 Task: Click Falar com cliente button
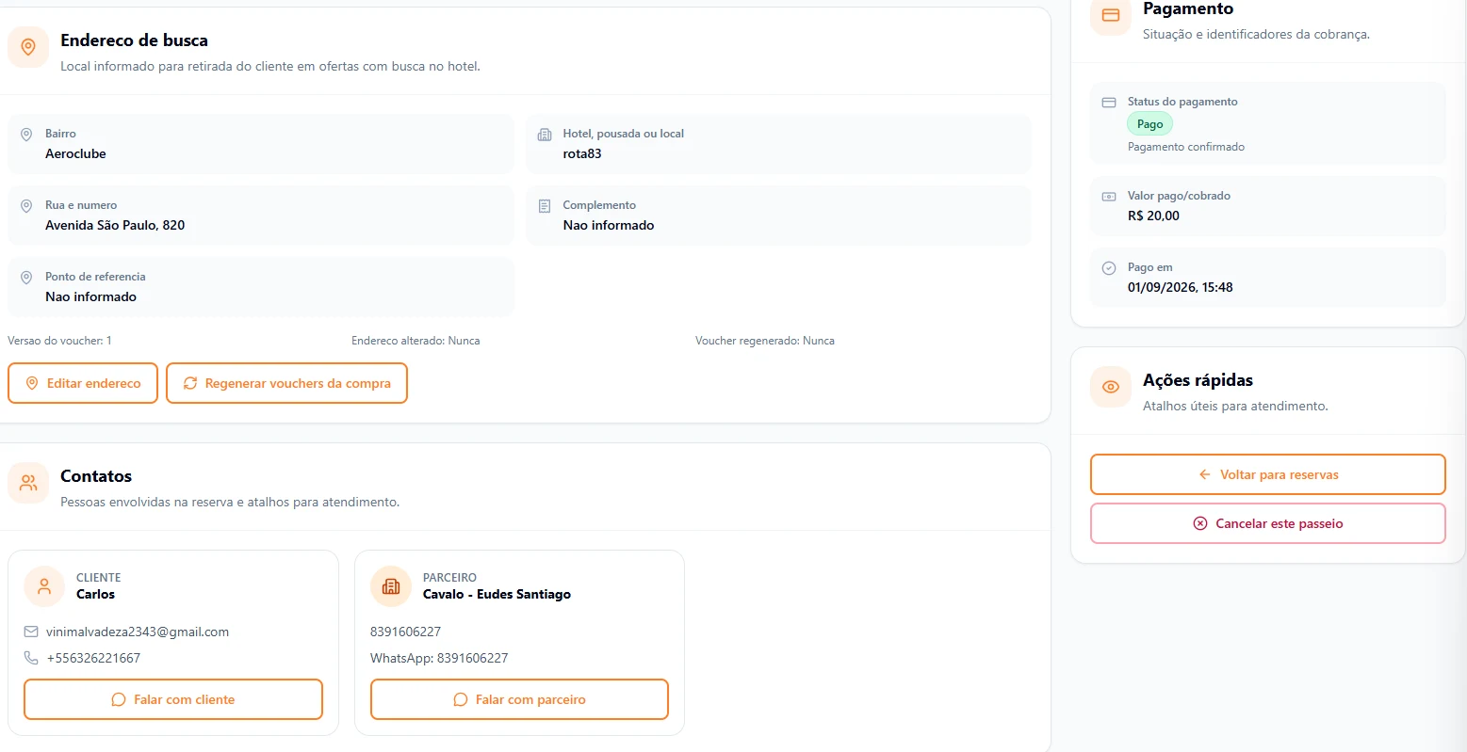coord(173,699)
